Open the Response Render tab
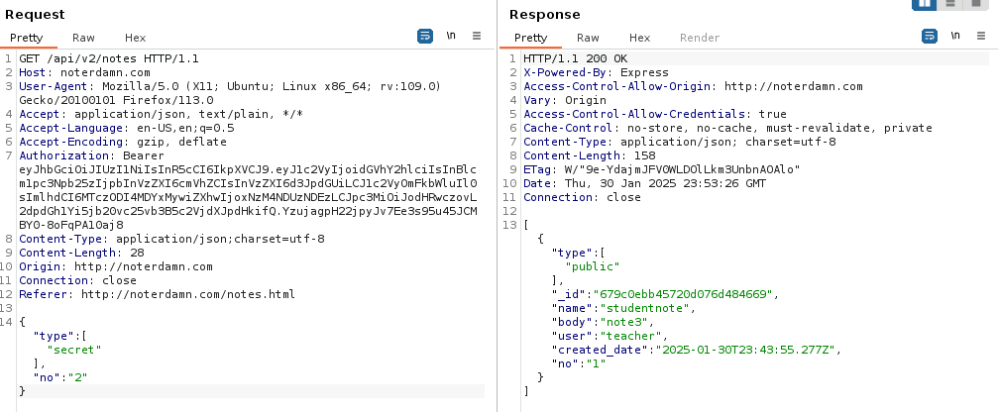Viewport: 998px width, 412px height. coord(699,38)
